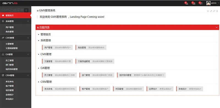Collapse the 功能列表 panel using white chevron
Viewport: 220px width, 108px height.
coord(217,27)
